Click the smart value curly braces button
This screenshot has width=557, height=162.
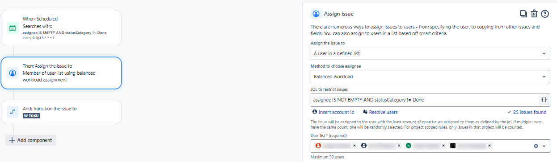(544, 100)
